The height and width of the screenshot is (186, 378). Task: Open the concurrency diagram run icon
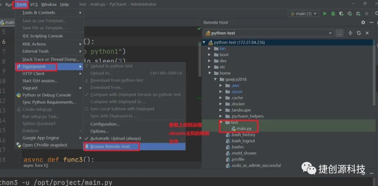[358, 14]
